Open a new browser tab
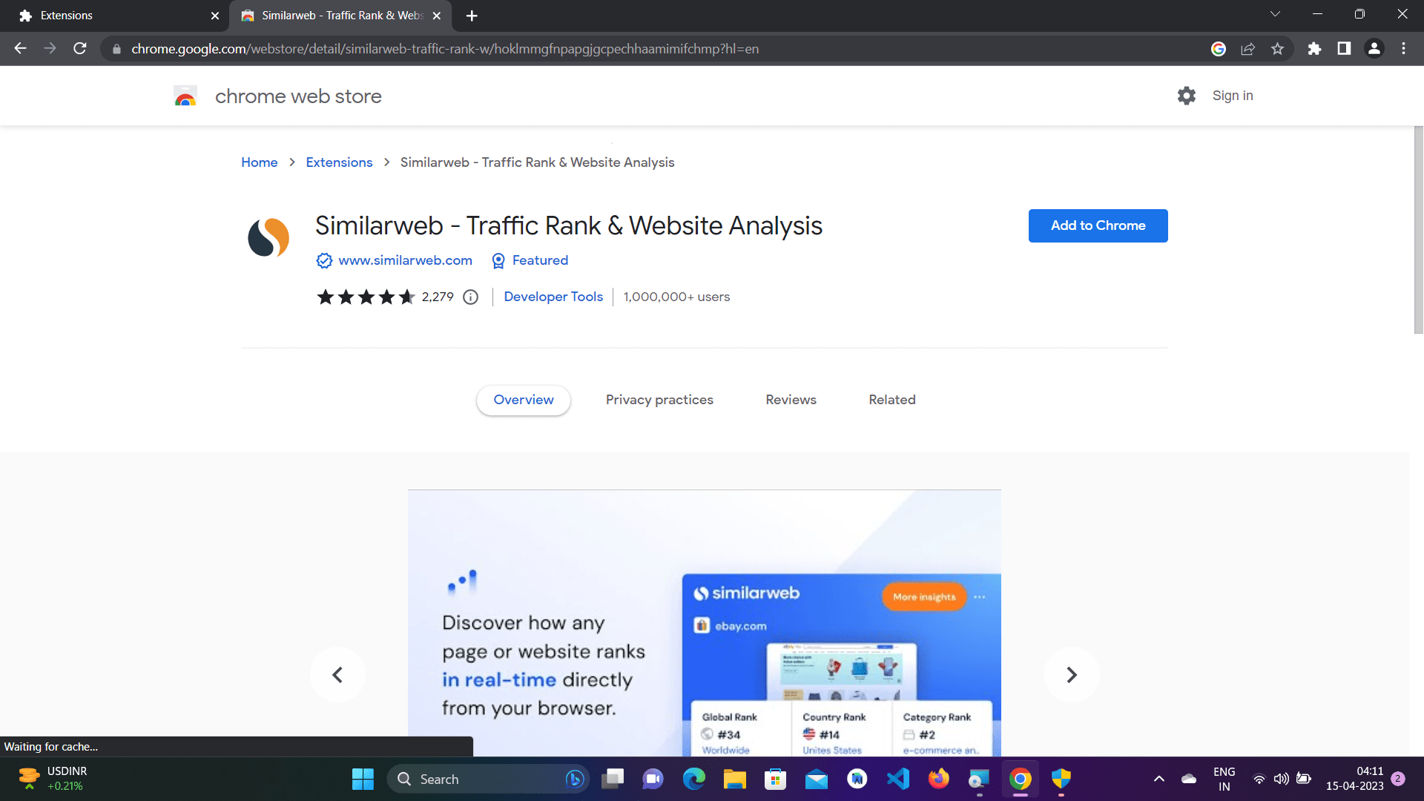1424x801 pixels. [472, 16]
